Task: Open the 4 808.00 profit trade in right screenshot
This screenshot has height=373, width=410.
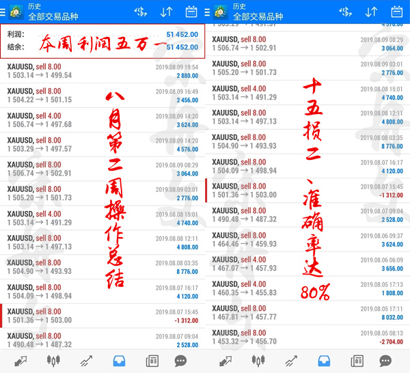Action: click(307, 117)
